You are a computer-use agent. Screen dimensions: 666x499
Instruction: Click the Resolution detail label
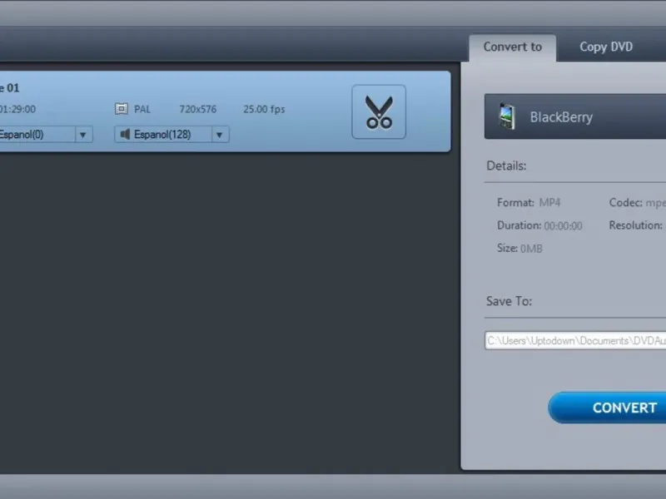(x=635, y=225)
